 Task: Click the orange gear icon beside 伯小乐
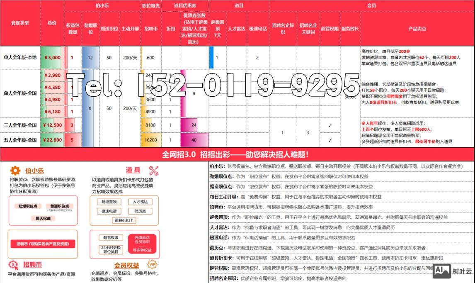(15, 170)
